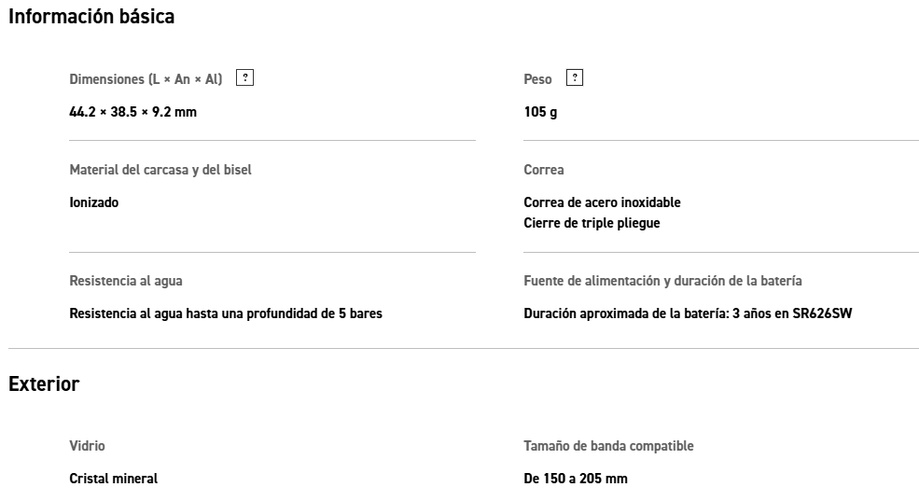Click the Fuente de alimentación label
The height and width of the screenshot is (501, 919).
[x=663, y=281]
